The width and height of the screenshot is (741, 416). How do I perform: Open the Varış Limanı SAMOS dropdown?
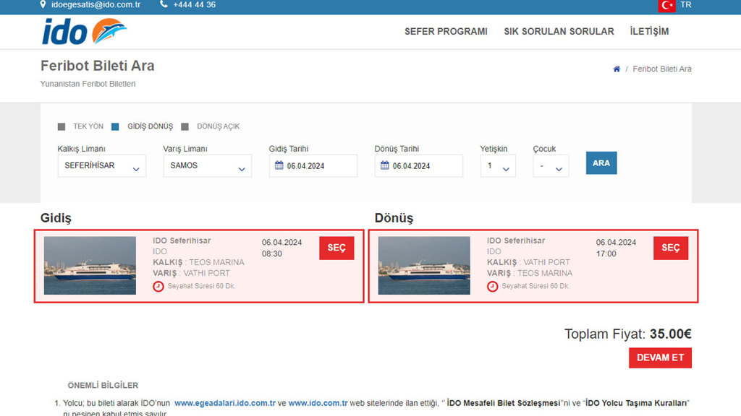(207, 166)
